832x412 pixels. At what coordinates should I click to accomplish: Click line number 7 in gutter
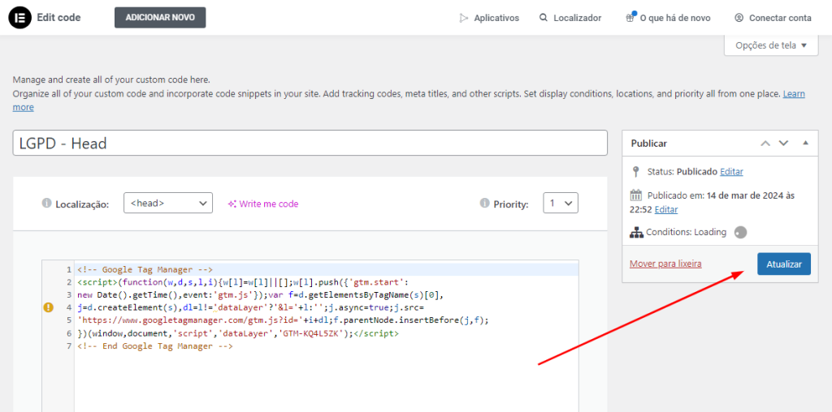[x=69, y=346]
